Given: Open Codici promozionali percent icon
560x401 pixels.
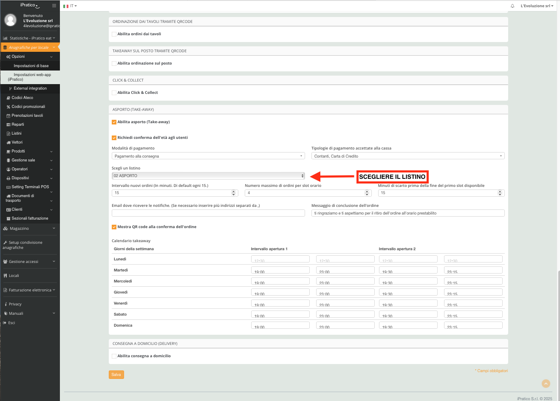Looking at the screenshot, I should coord(8,107).
